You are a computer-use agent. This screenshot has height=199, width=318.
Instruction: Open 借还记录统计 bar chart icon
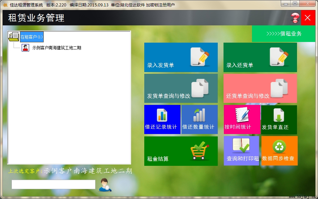point(162,115)
